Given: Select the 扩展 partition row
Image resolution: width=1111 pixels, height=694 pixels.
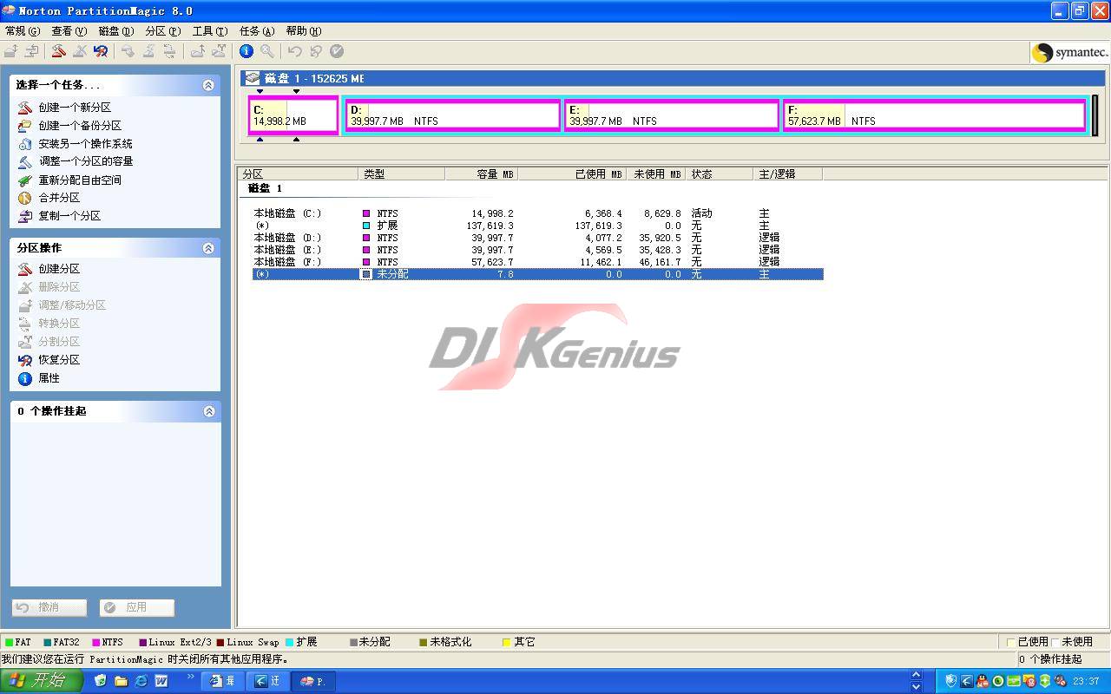Looking at the screenshot, I should tap(537, 226).
